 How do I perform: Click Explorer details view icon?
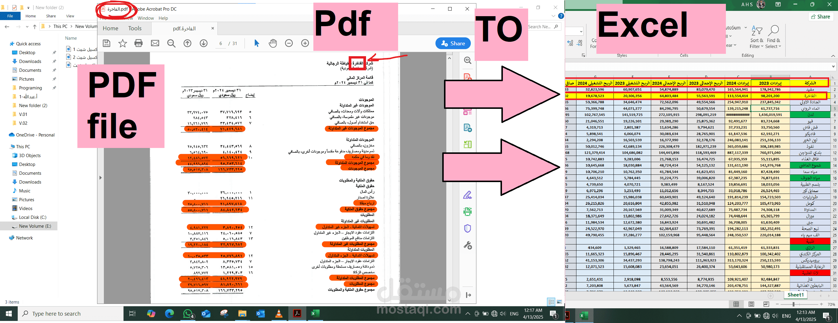pos(551,302)
